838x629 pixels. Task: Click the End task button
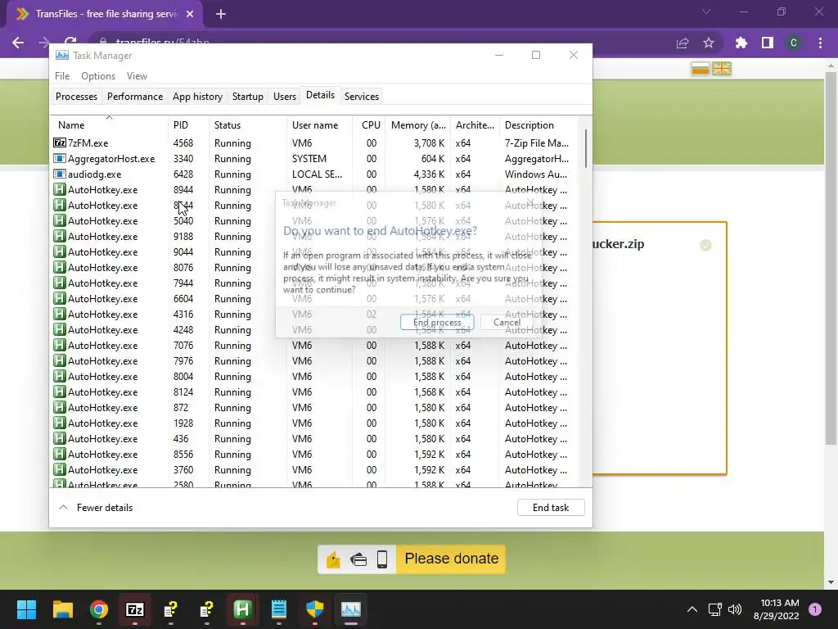pyautogui.click(x=551, y=508)
